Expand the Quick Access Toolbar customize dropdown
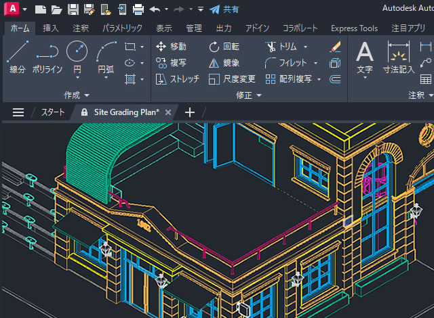This screenshot has height=318, width=434. [201, 9]
